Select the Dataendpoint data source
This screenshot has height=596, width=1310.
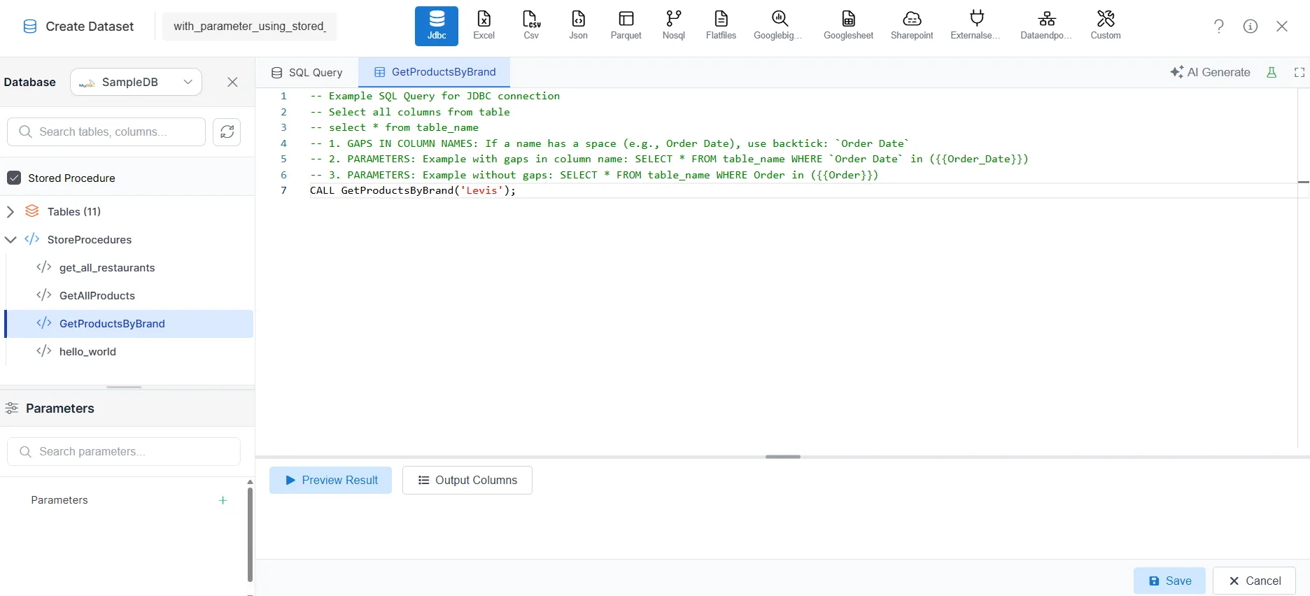coord(1046,26)
